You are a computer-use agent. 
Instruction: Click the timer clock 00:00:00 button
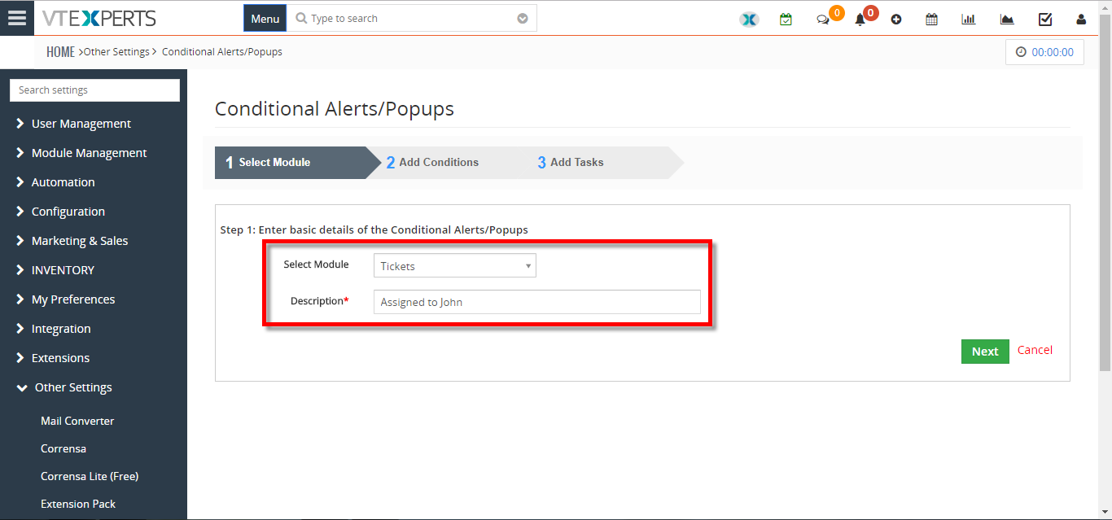(x=1044, y=52)
